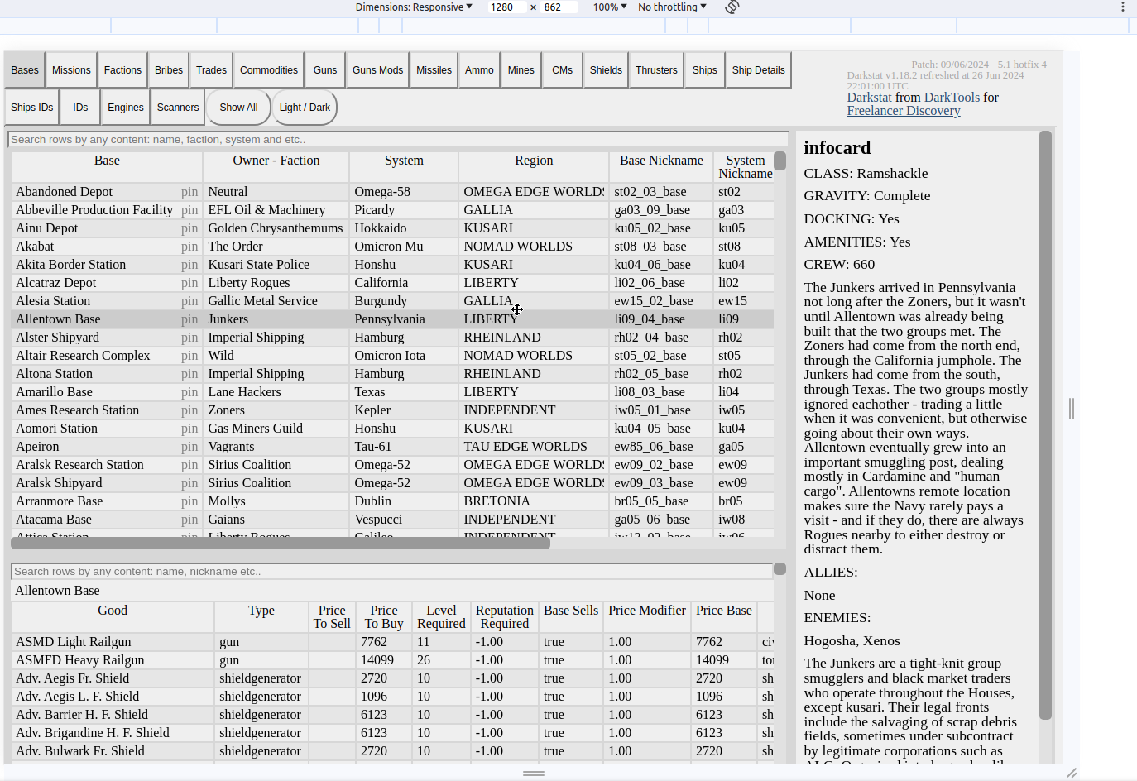The width and height of the screenshot is (1137, 781).
Task: Select the ASMD Light Railgun row
Action: pyautogui.click(x=392, y=642)
